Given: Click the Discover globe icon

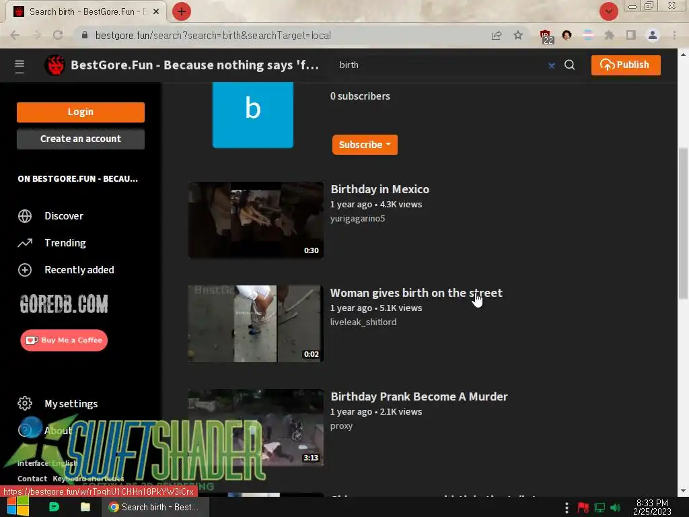Looking at the screenshot, I should [x=25, y=216].
